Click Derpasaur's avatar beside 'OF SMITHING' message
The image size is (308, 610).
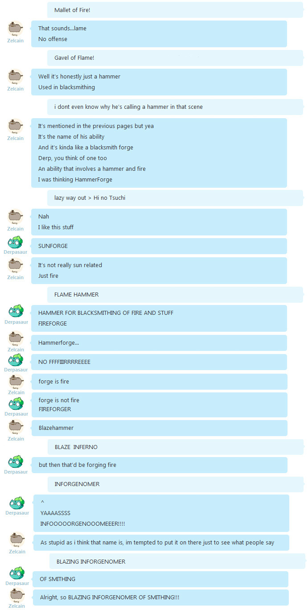click(17, 573)
